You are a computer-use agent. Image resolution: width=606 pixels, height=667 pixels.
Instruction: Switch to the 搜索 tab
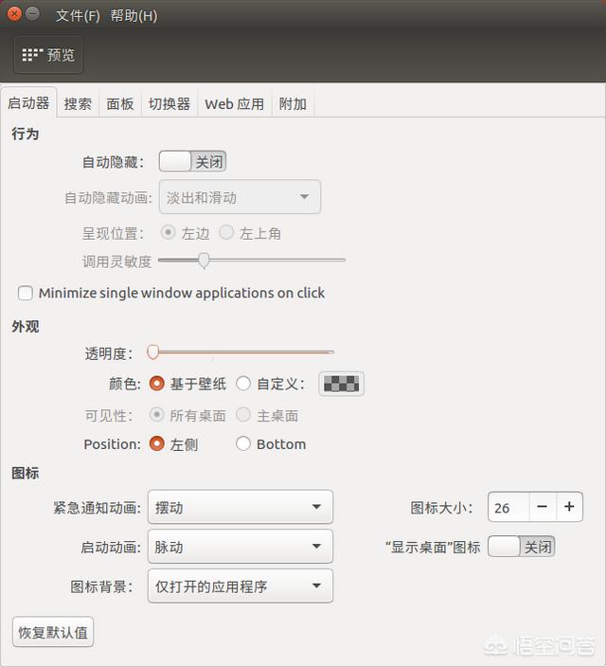78,104
